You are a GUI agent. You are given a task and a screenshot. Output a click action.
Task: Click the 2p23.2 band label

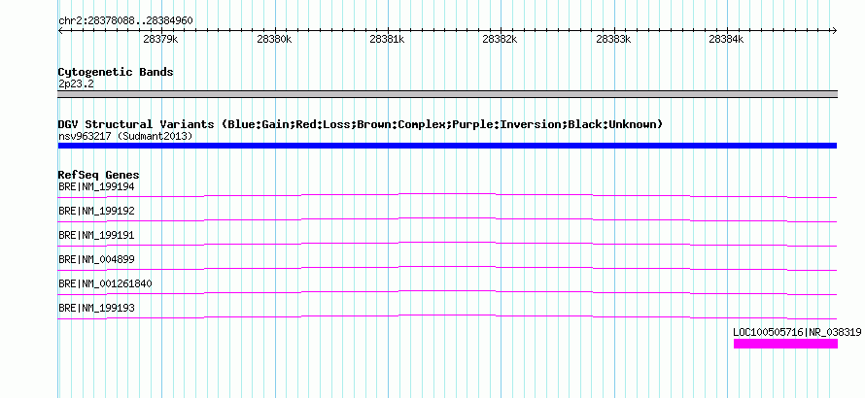[x=76, y=83]
